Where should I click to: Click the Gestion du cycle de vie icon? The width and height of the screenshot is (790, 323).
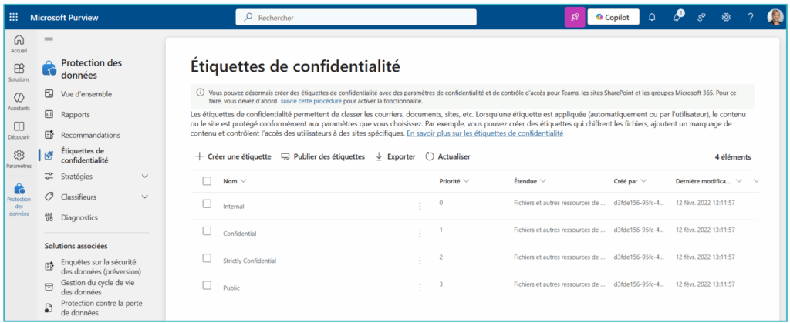point(49,287)
